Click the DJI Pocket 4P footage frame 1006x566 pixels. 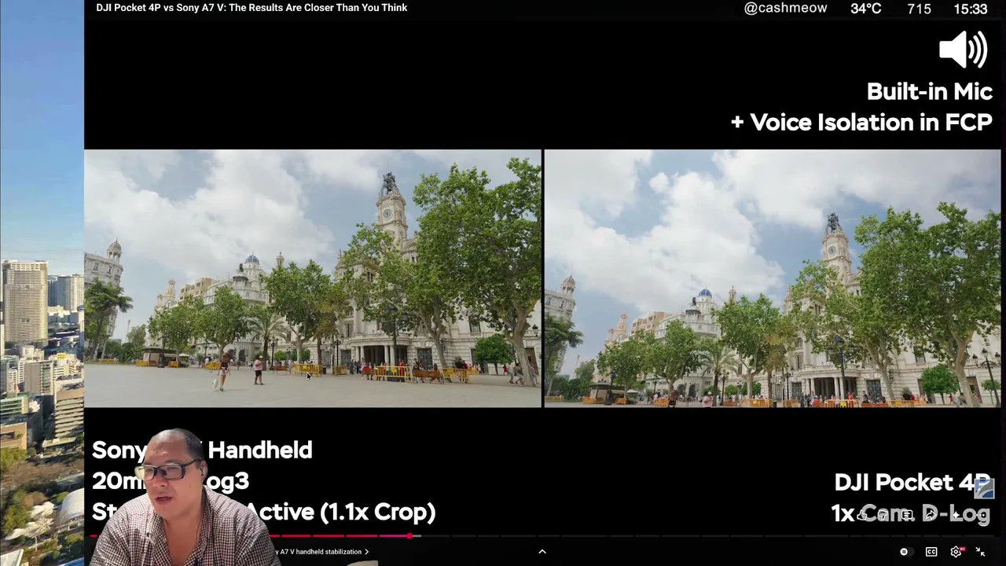coord(773,278)
